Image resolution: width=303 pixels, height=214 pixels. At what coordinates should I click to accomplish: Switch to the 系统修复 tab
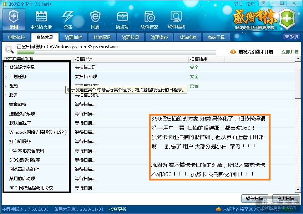pyautogui.click(x=188, y=37)
